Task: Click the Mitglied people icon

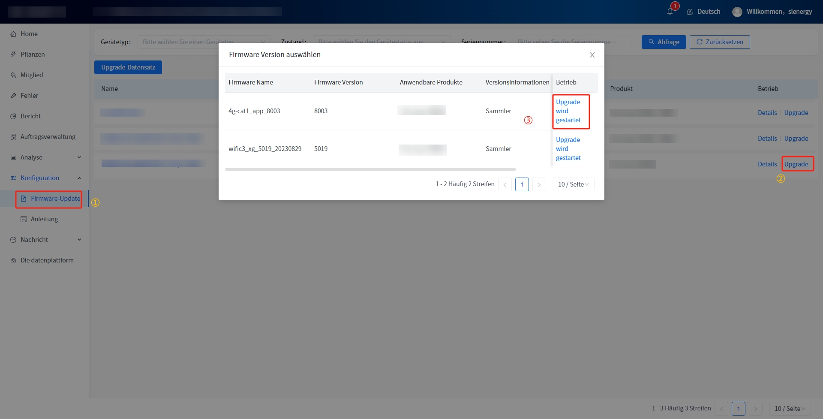Action: pyautogui.click(x=13, y=75)
